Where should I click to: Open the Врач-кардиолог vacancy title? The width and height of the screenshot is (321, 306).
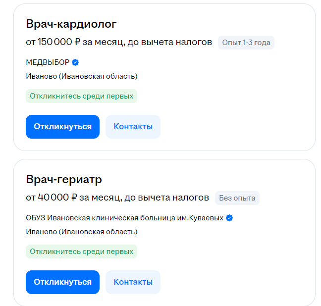click(x=71, y=24)
